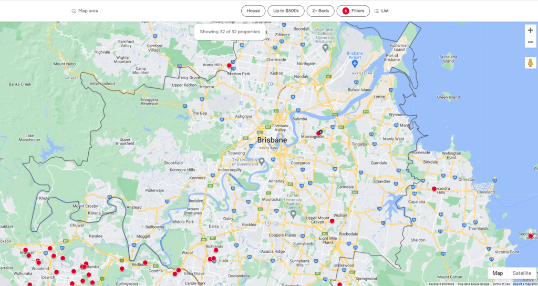Click Report a map error link
538x286 pixels.
coord(525,284)
